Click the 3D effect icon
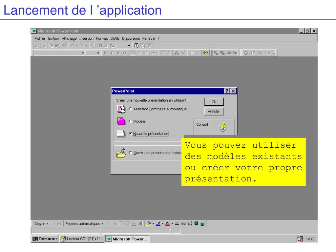Image resolution: width=336 pixels, height=252 pixels. point(203,223)
